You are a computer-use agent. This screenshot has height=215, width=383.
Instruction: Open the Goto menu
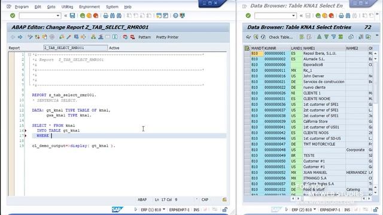[x=51, y=7]
